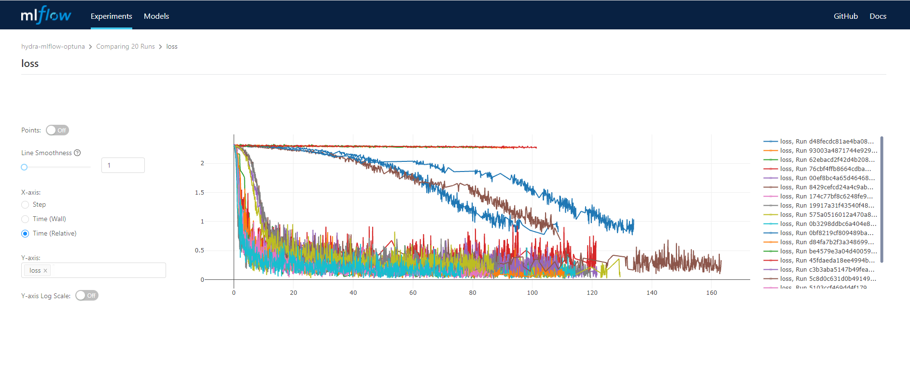Click legend entry Run d84fa7b2f3a348699

(819, 242)
